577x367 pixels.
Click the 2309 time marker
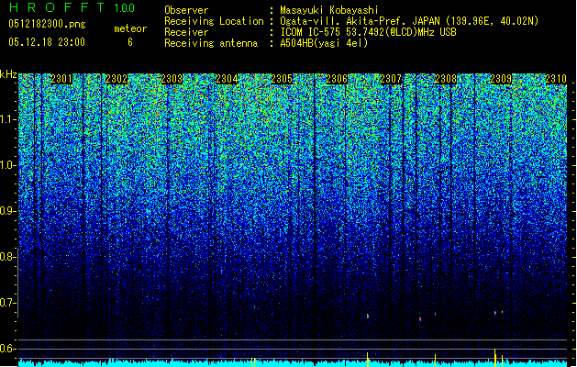[x=501, y=79]
